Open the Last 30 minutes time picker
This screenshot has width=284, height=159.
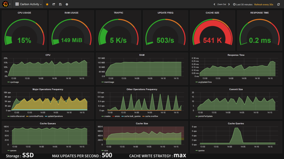tap(242, 4)
